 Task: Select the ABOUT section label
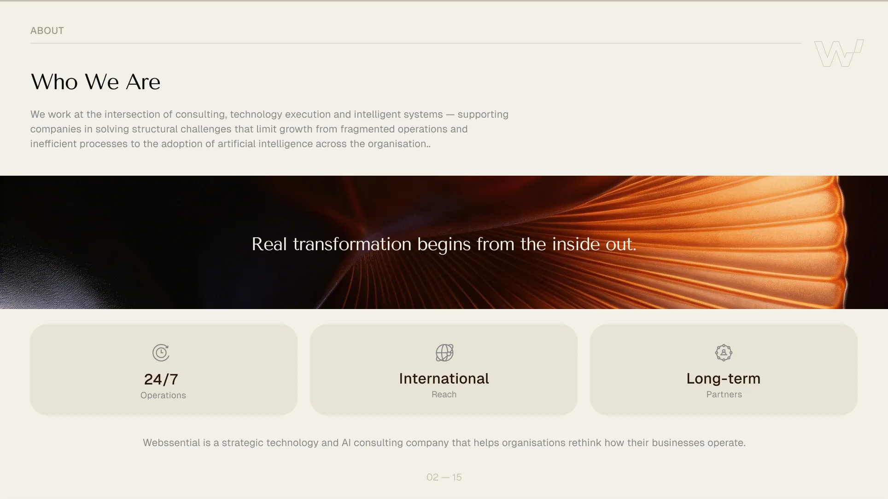click(47, 31)
